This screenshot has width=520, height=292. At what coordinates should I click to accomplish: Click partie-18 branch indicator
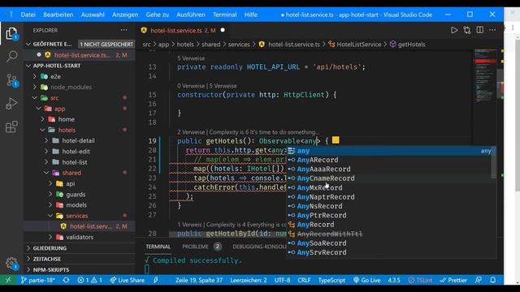pyautogui.click(x=38, y=280)
